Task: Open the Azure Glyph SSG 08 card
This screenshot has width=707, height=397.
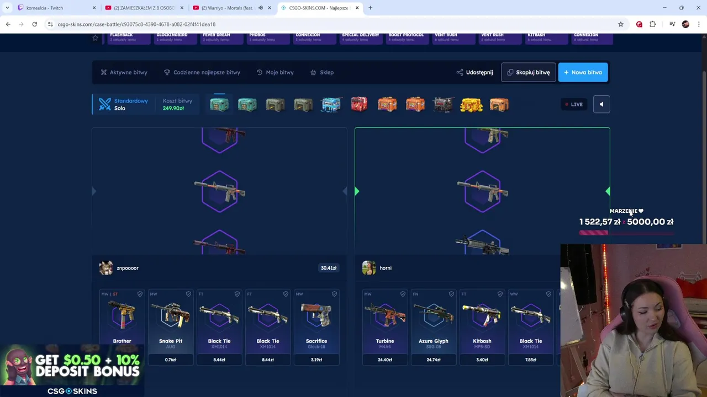Action: click(x=434, y=326)
